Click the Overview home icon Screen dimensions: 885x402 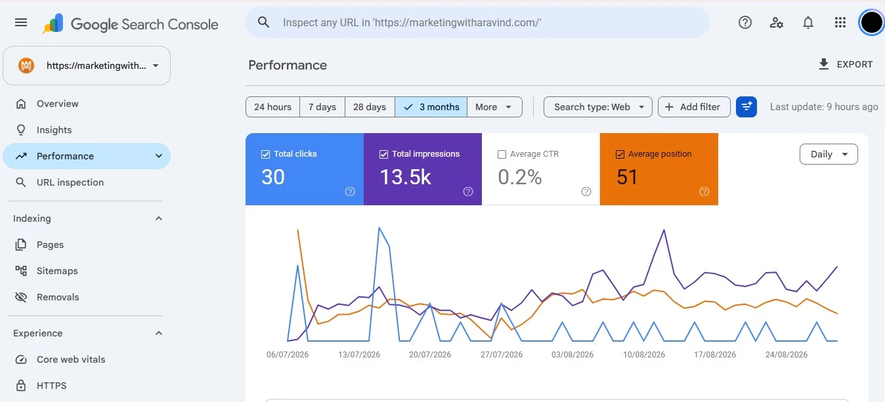pos(21,104)
